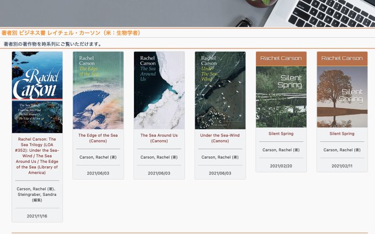375x234 pixels.
Task: Click the date 2021/02/11
Action: coord(342,166)
